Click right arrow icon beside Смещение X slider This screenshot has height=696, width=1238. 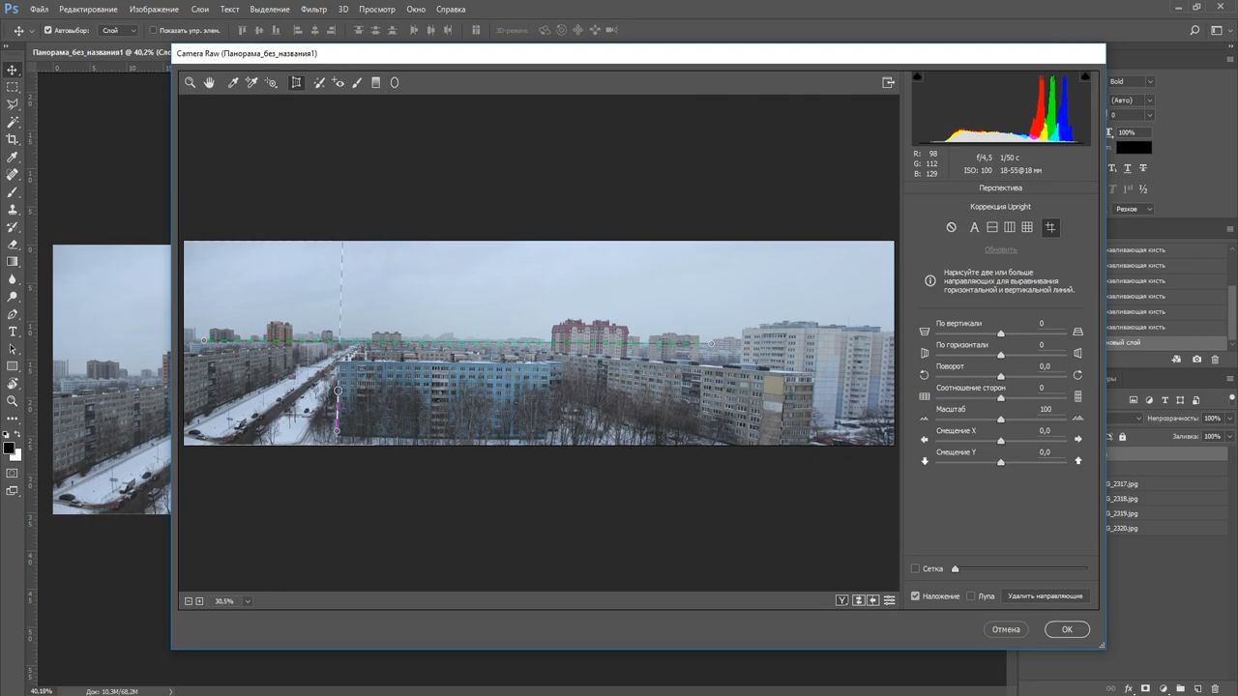point(1077,439)
